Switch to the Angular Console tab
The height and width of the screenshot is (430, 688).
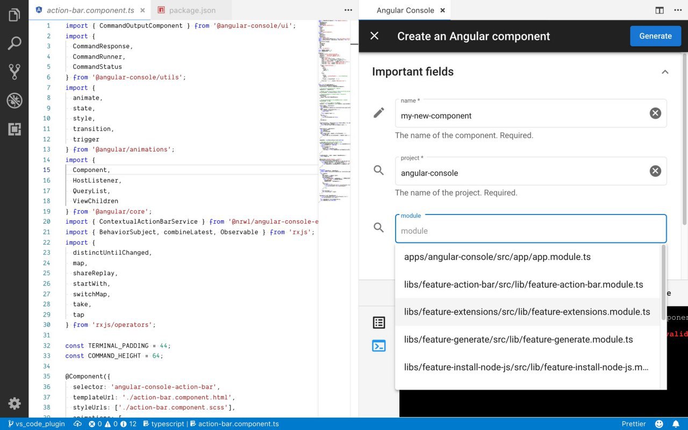click(x=405, y=10)
